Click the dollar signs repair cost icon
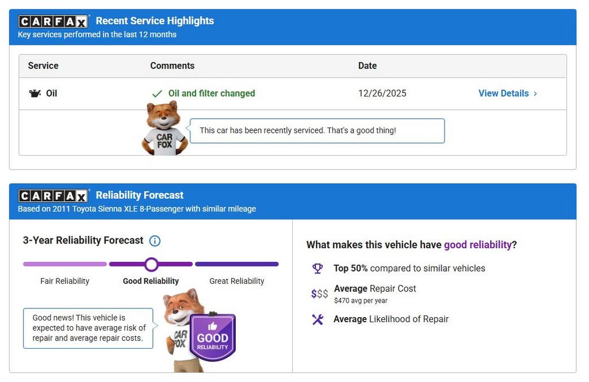 (x=319, y=294)
